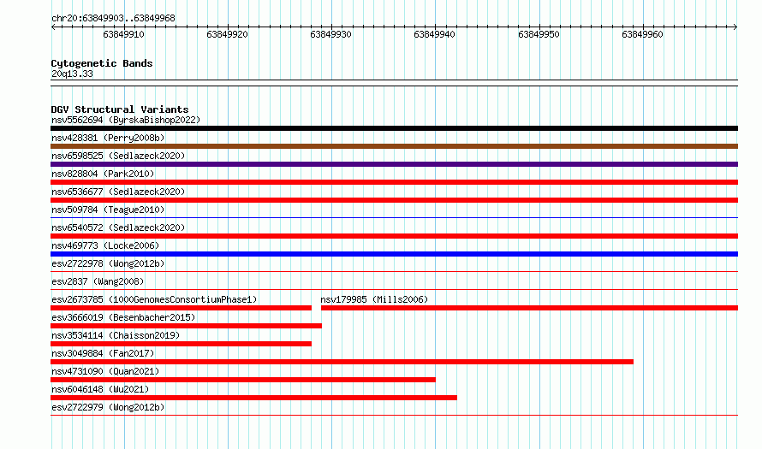Click the red nsv6540572 variant bar

(394, 236)
